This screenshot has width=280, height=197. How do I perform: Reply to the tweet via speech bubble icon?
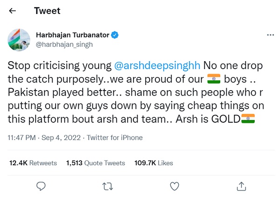(x=41, y=186)
